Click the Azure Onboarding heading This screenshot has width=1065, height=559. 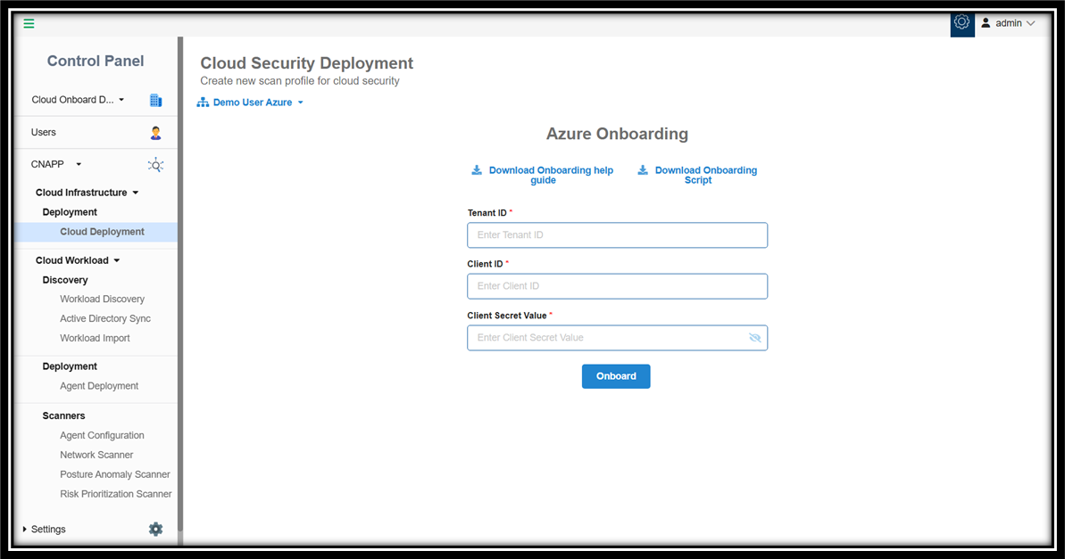pos(618,135)
